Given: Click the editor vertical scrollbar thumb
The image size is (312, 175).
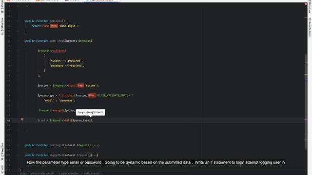Looking at the screenshot, I should pyautogui.click(x=306, y=102).
